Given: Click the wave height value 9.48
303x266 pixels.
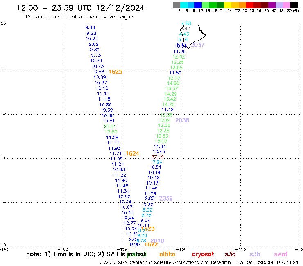Looking at the screenshot, I should [x=90, y=27].
